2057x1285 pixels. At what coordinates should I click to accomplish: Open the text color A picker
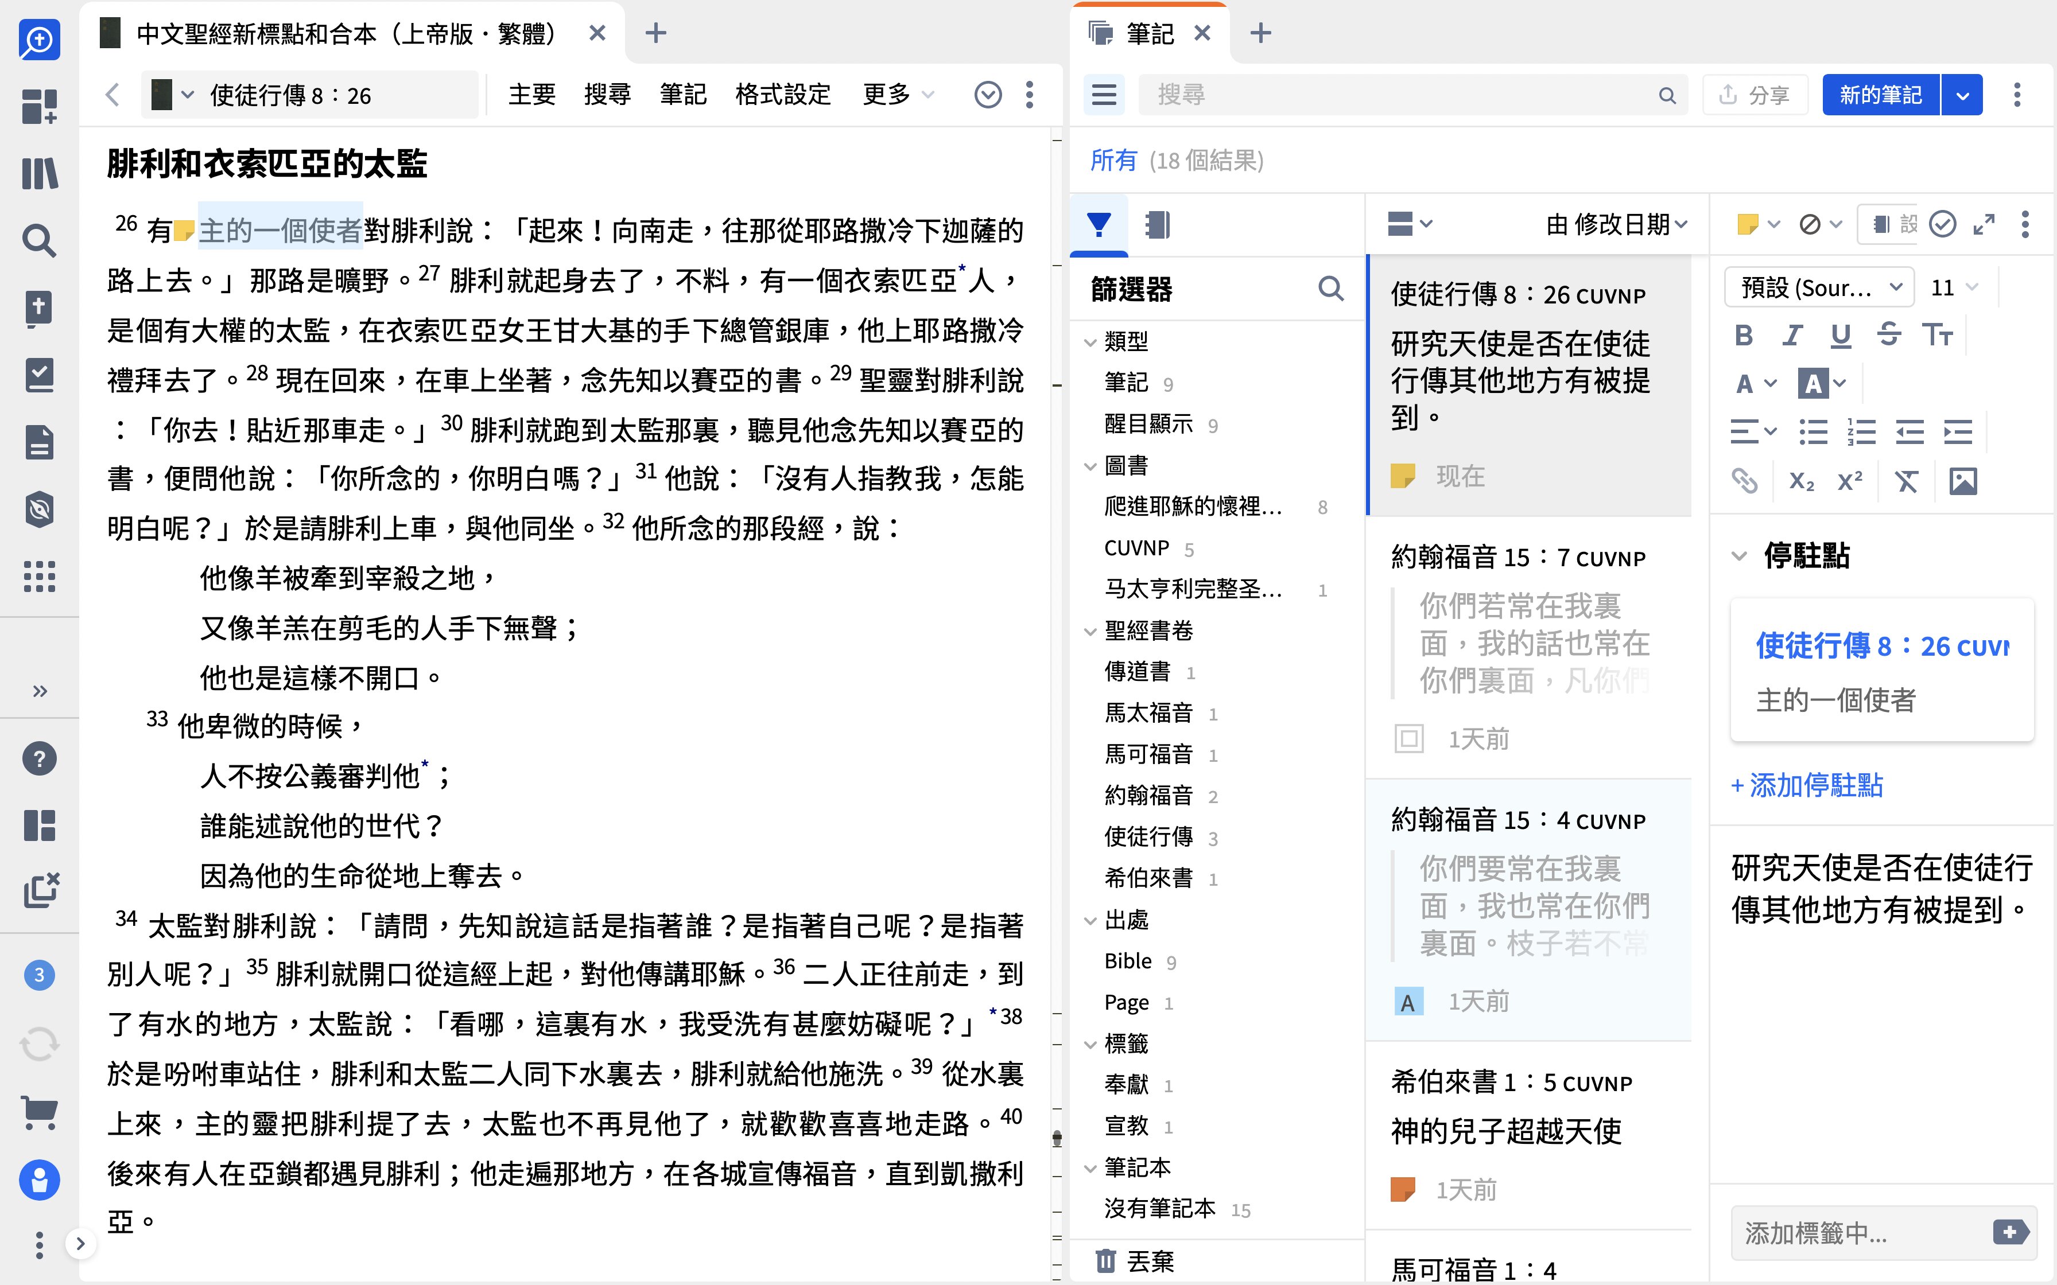[1755, 384]
